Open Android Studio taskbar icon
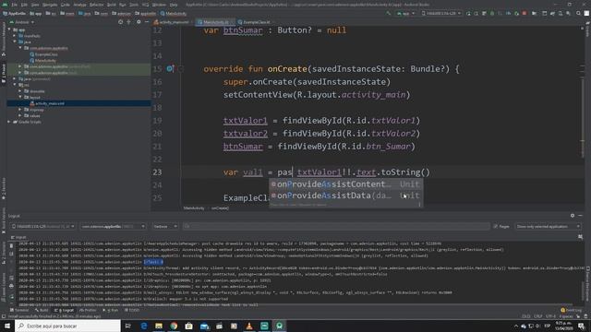 [x=279, y=326]
